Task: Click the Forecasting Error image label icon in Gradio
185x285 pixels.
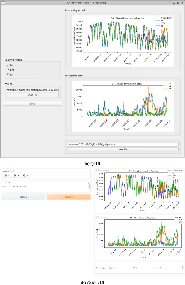Action: 96,216
